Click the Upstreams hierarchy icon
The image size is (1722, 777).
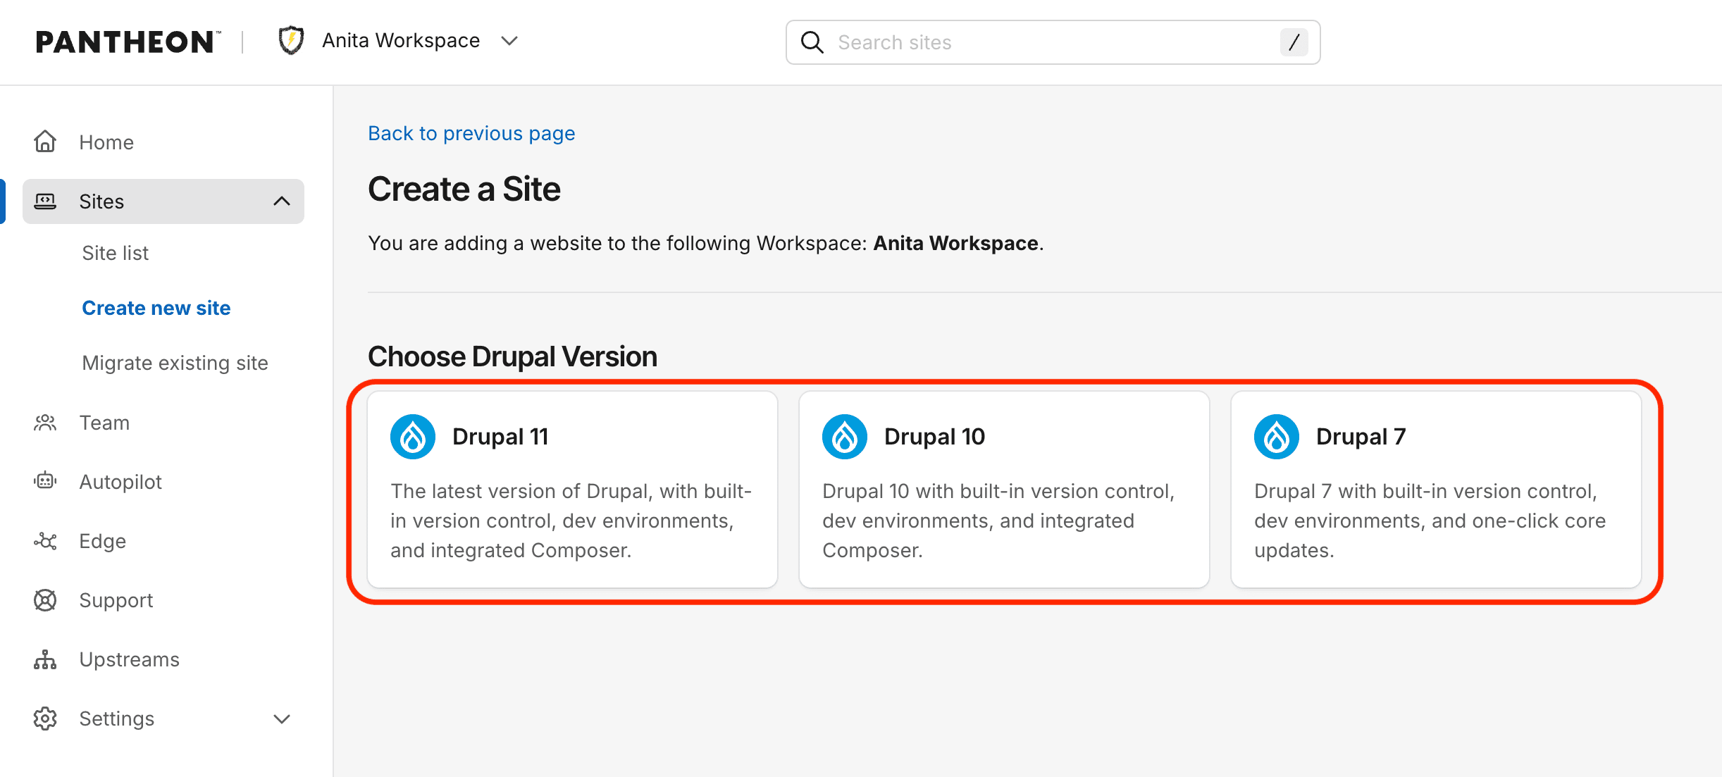[45, 659]
